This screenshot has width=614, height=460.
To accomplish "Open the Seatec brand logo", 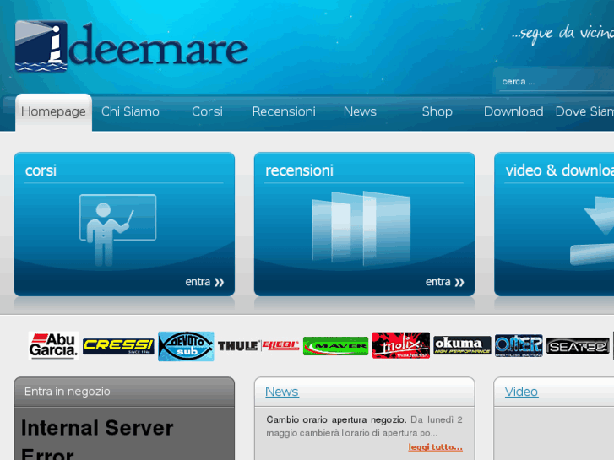I will coord(578,346).
